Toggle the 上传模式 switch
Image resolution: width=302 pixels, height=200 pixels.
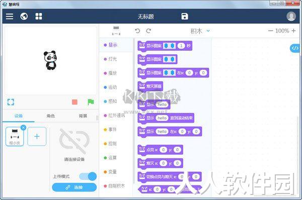pos(88,176)
